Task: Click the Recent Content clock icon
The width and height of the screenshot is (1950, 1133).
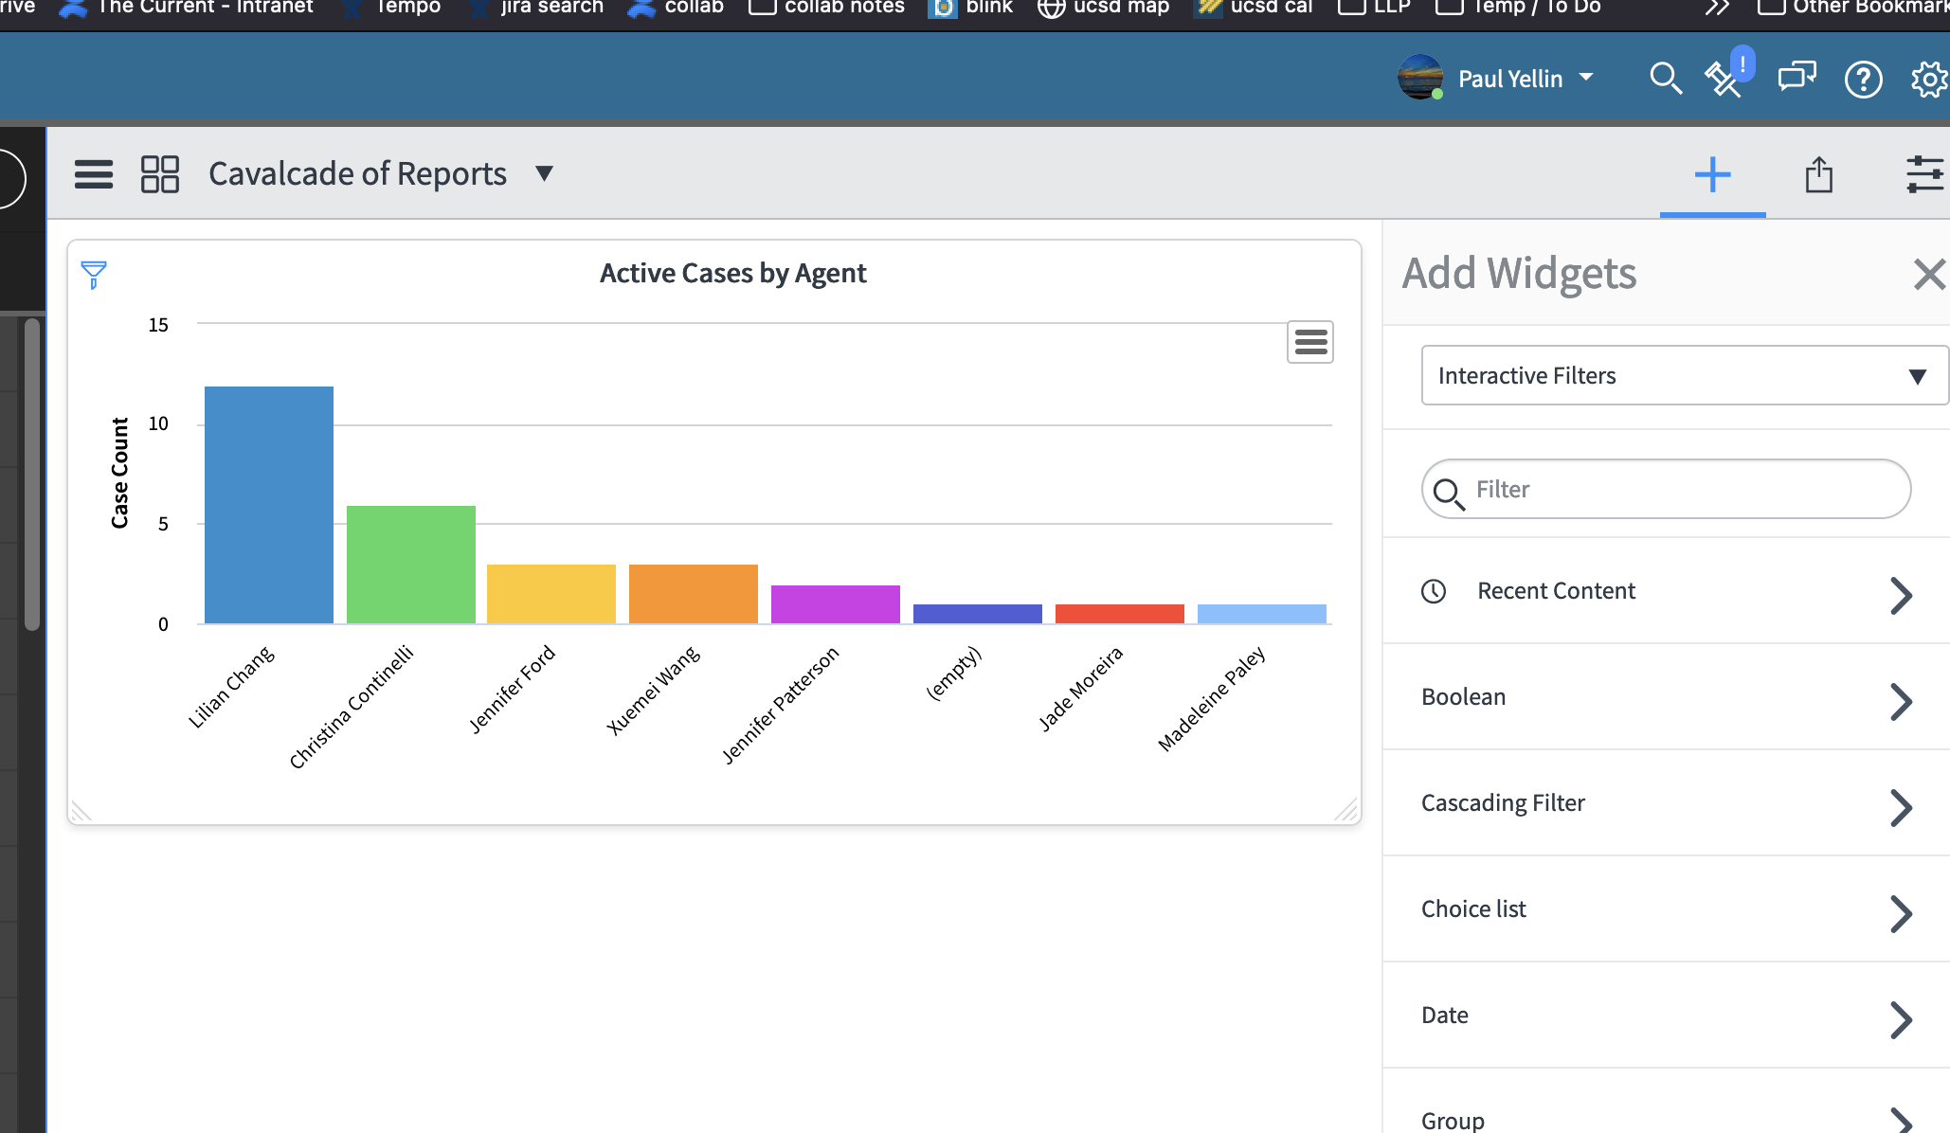Action: 1434,591
